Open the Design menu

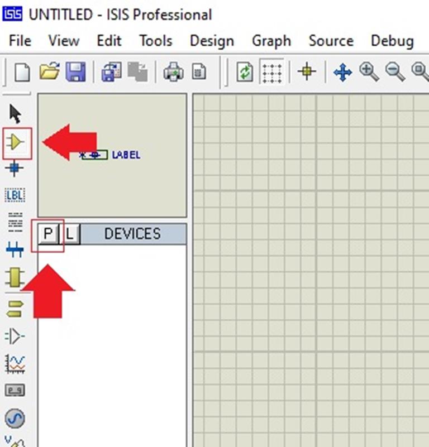point(211,41)
